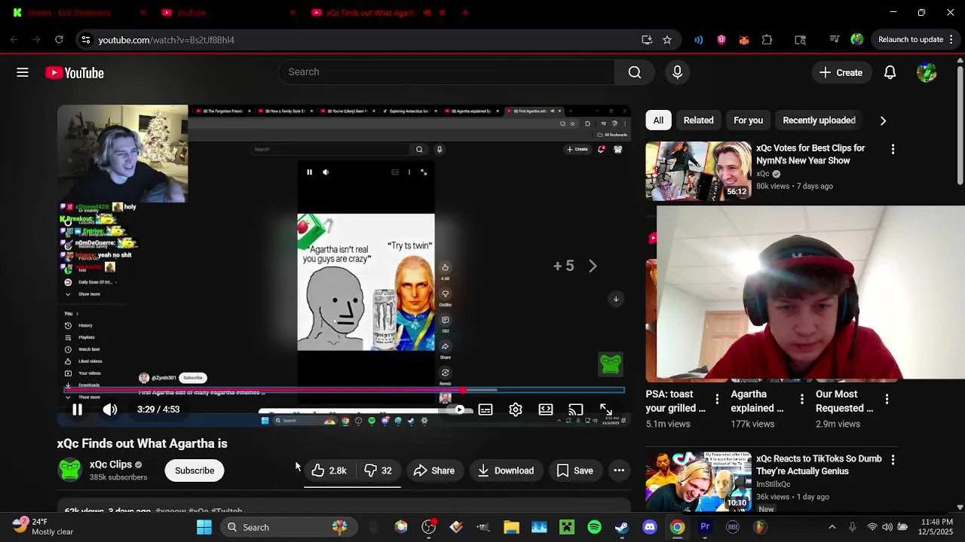Reload the page in Chrome
The width and height of the screenshot is (965, 542).
click(59, 40)
